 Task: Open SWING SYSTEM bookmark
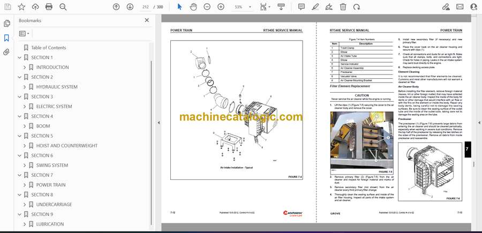click(52, 166)
